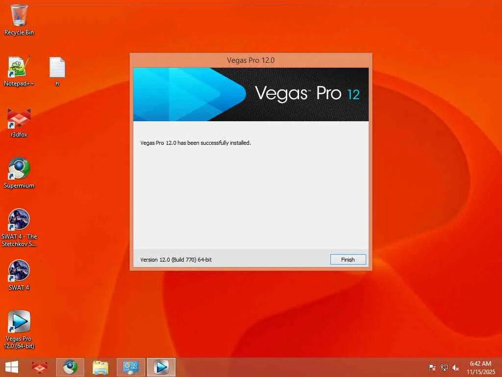Image resolution: width=502 pixels, height=377 pixels.
Task: Click the 'Version 12.0 (Build 770) 64-bit' text
Action: point(176,260)
